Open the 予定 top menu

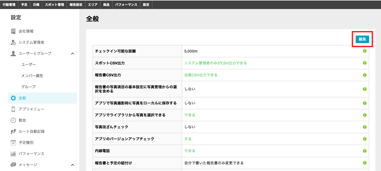[24, 5]
